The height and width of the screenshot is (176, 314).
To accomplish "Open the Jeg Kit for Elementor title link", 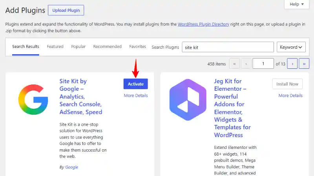I will tap(232, 108).
